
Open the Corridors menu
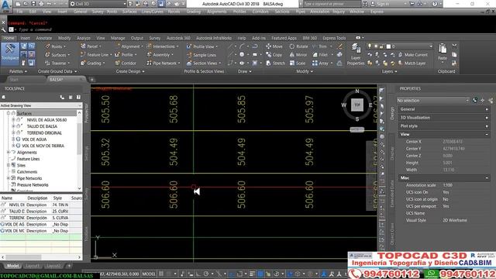(x=260, y=12)
